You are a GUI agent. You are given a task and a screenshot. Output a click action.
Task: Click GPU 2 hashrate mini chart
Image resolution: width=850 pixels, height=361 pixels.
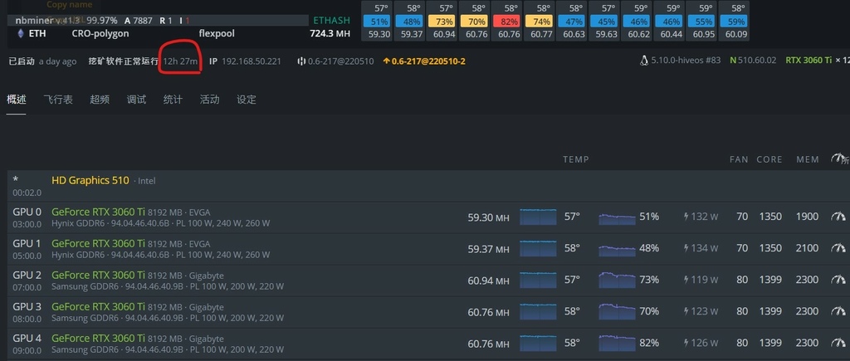(538, 280)
